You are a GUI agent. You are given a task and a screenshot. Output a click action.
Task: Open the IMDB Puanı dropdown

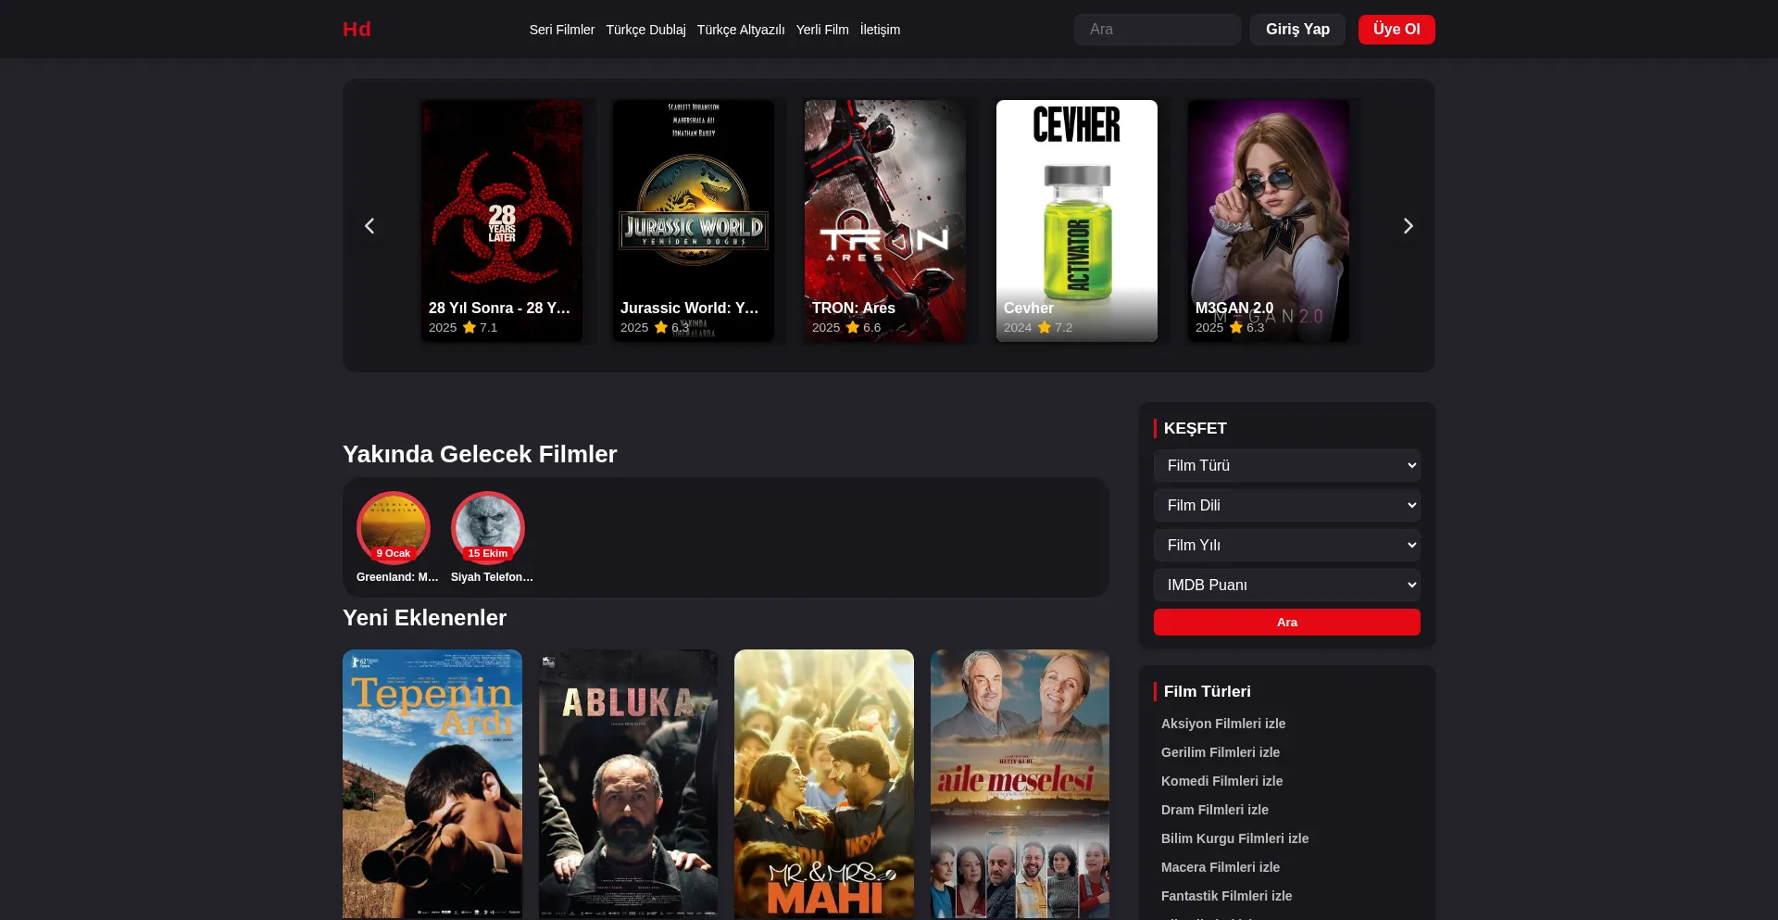(1286, 586)
